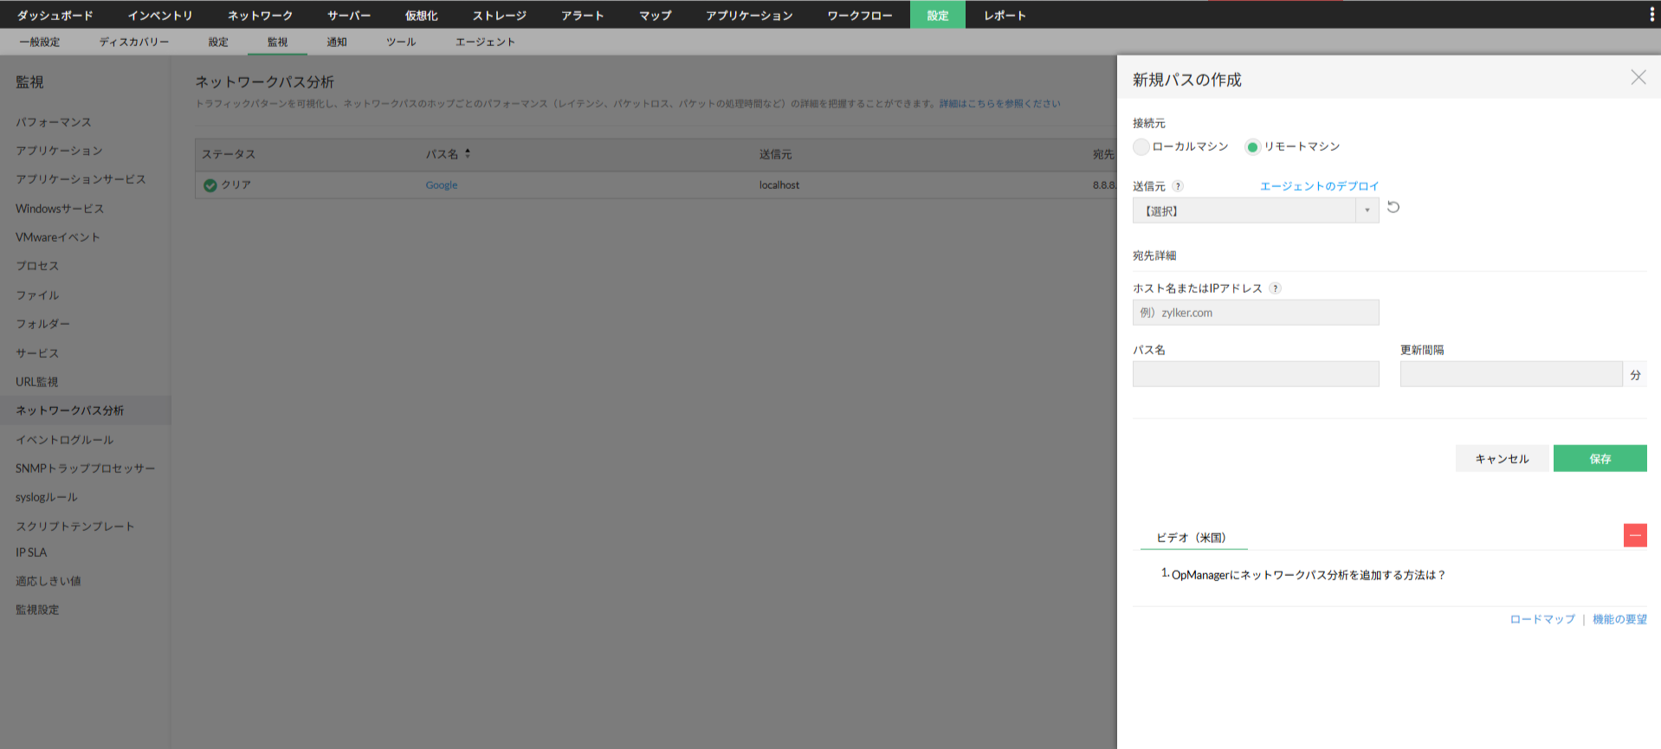Open 監視設定 in the sidebar
1661x749 pixels.
click(37, 610)
